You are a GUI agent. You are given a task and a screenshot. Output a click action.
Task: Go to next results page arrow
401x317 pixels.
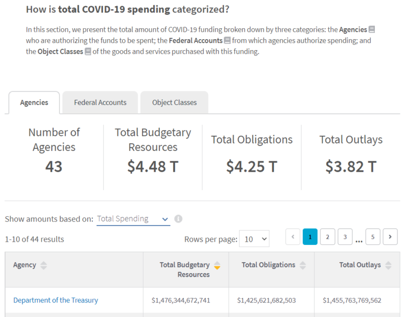(390, 237)
